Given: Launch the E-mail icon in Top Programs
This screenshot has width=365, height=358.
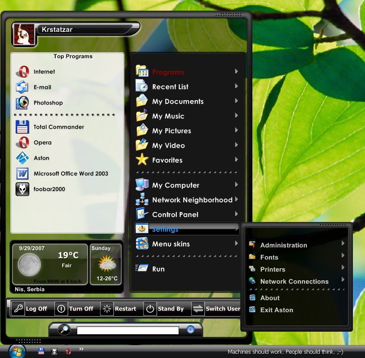Looking at the screenshot, I should [22, 87].
